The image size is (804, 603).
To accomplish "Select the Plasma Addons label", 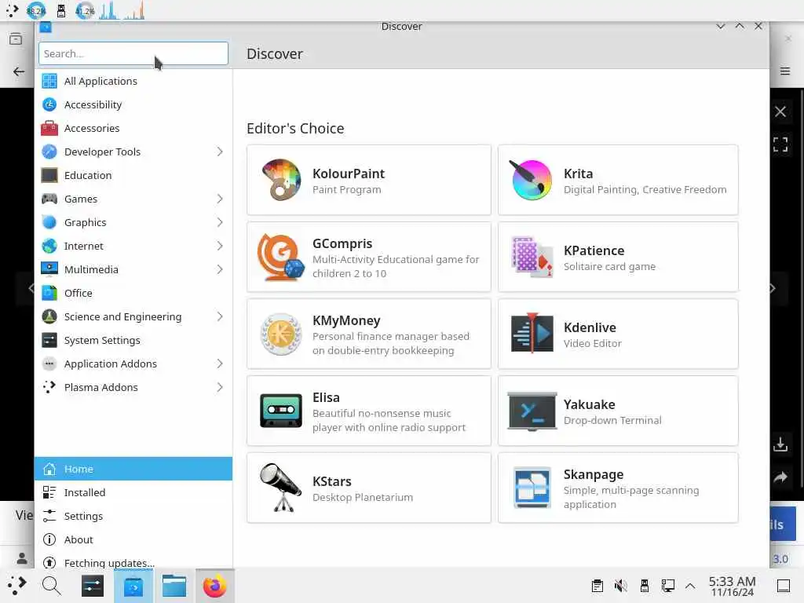I will [x=101, y=388].
